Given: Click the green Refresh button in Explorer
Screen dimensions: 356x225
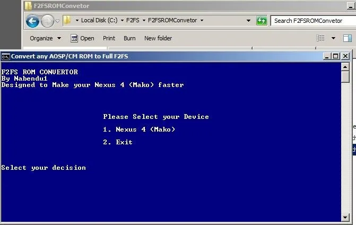Looking at the screenshot, I should [x=262, y=21].
